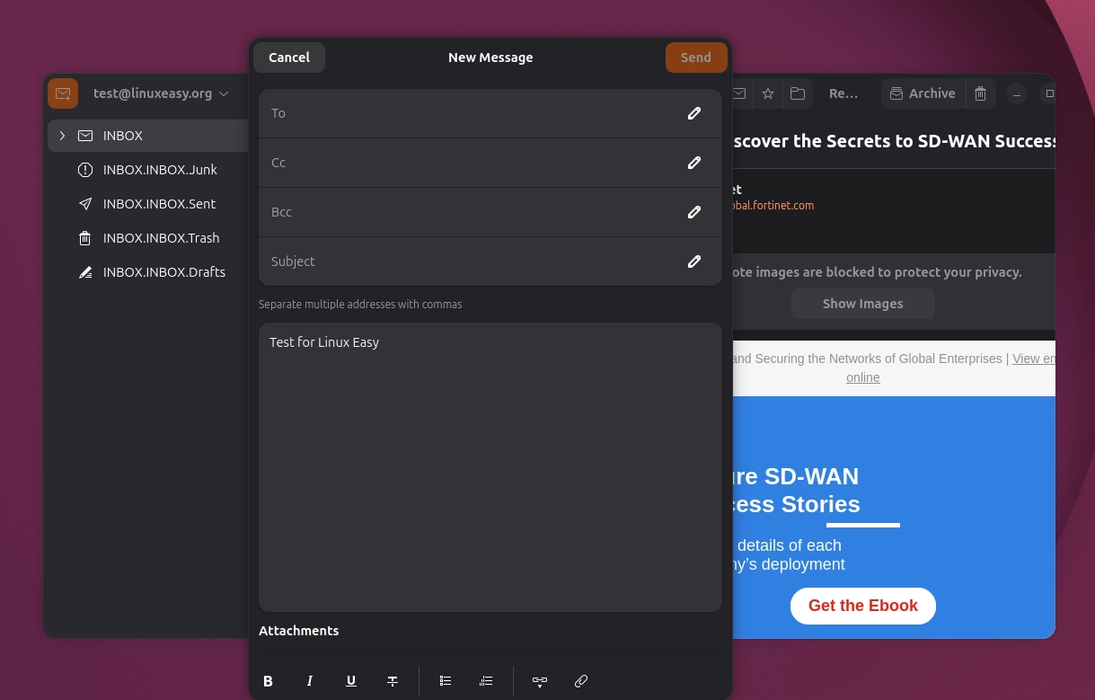Image resolution: width=1095 pixels, height=700 pixels.
Task: Insert a numbered list
Action: pyautogui.click(x=486, y=681)
